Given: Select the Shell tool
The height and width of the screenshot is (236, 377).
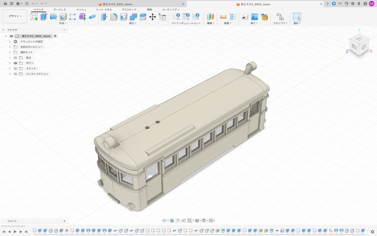Looking at the screenshot, I should [x=123, y=17].
